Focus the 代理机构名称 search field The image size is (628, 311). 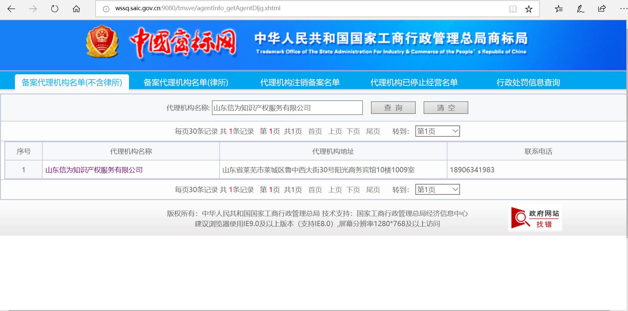pyautogui.click(x=287, y=108)
